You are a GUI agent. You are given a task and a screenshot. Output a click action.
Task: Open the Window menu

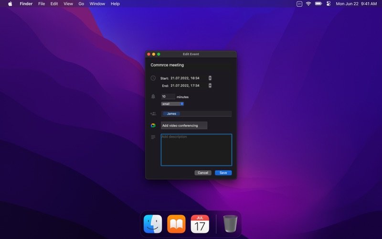pos(97,4)
